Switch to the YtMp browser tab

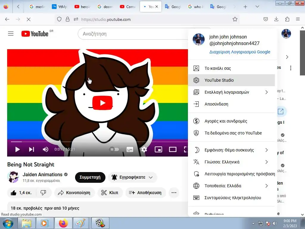pyautogui.click(x=59, y=7)
